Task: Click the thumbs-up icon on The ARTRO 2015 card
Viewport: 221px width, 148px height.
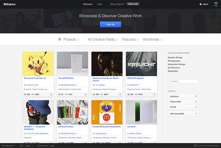Action: click(x=59, y=94)
